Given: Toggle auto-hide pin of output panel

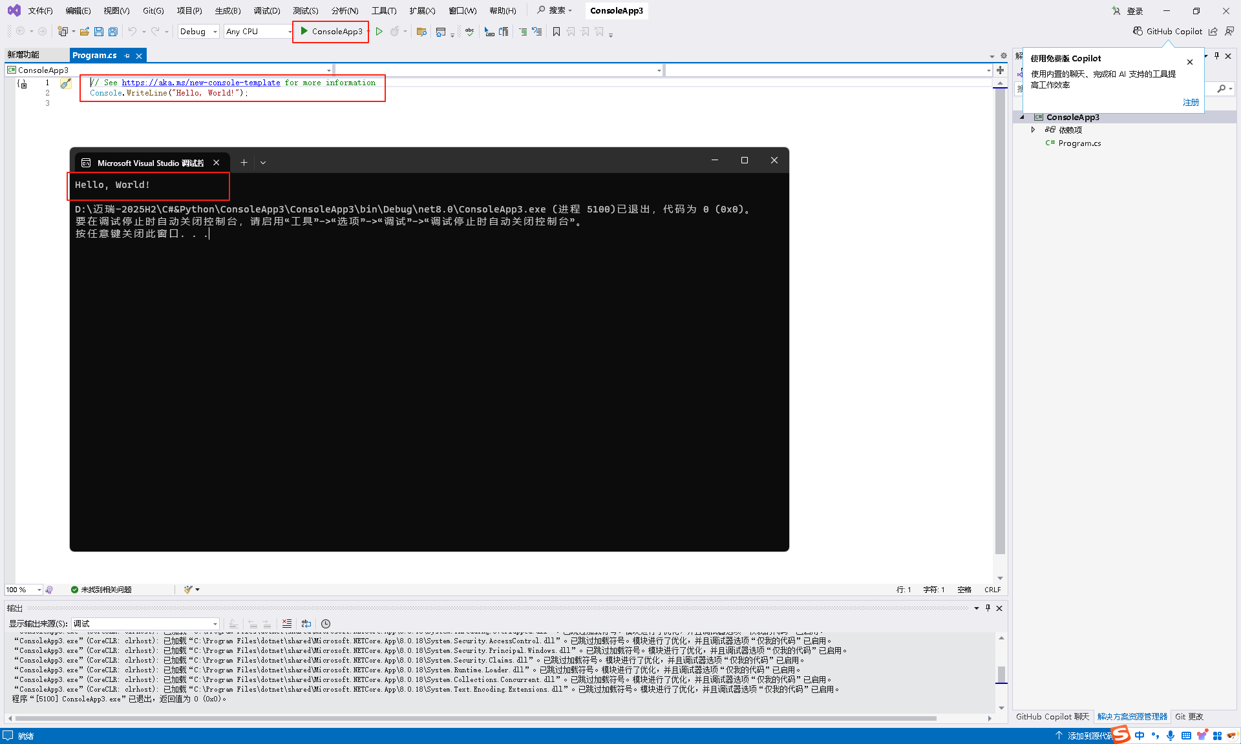Looking at the screenshot, I should 988,608.
